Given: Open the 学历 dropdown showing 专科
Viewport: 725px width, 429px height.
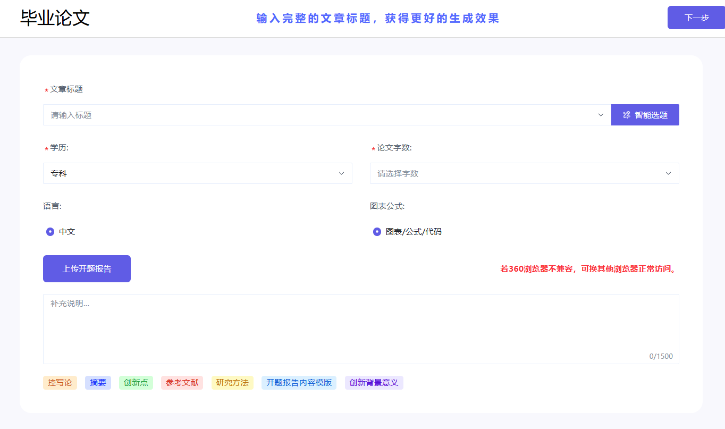Looking at the screenshot, I should (x=198, y=173).
